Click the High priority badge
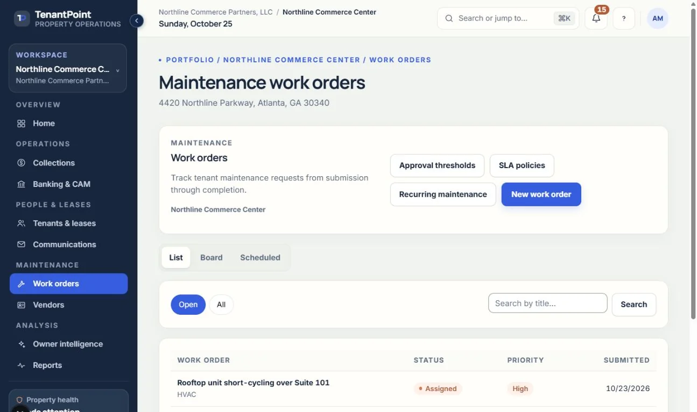This screenshot has width=697, height=412. [520, 389]
